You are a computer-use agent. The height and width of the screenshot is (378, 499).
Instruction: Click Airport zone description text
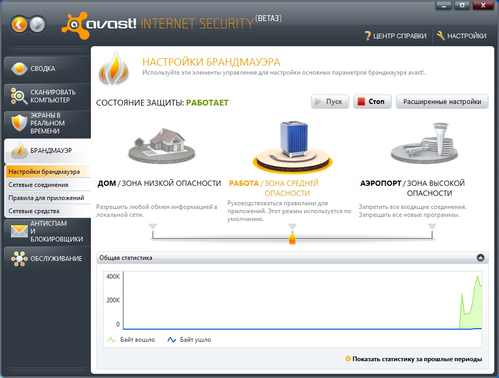click(x=412, y=211)
